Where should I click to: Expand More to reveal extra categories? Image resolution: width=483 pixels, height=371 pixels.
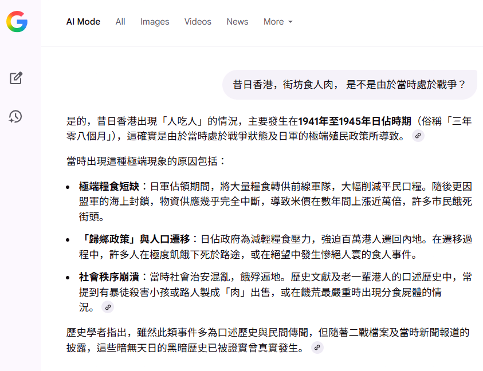[x=277, y=22]
